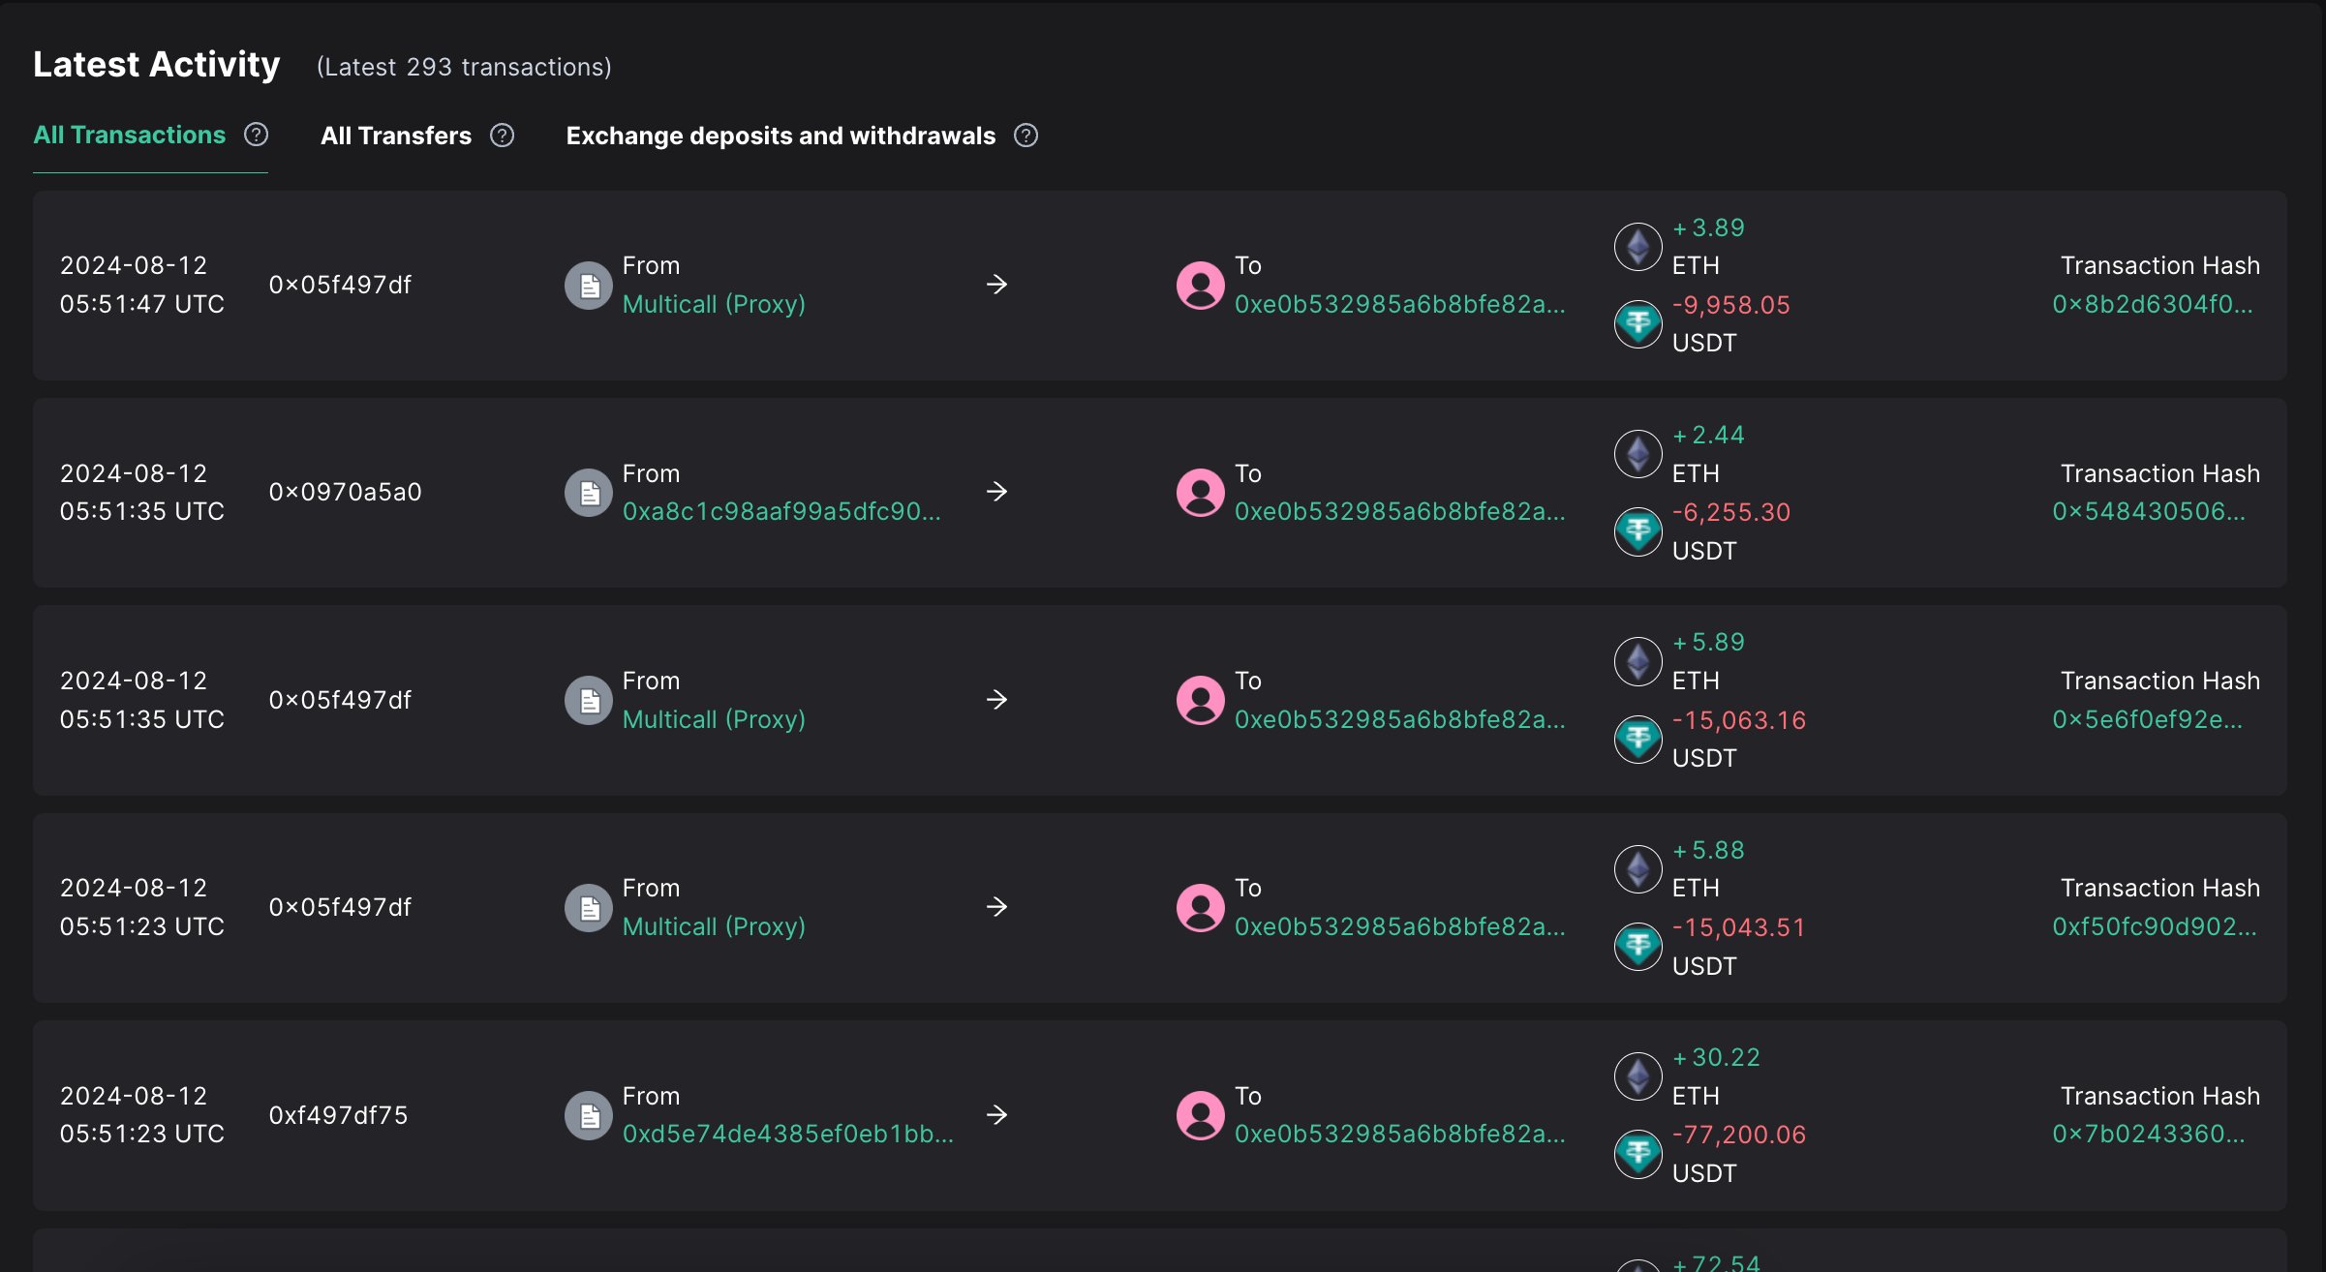Click Multicall (Proxy) link in first row
This screenshot has height=1272, width=2326.
[x=714, y=304]
